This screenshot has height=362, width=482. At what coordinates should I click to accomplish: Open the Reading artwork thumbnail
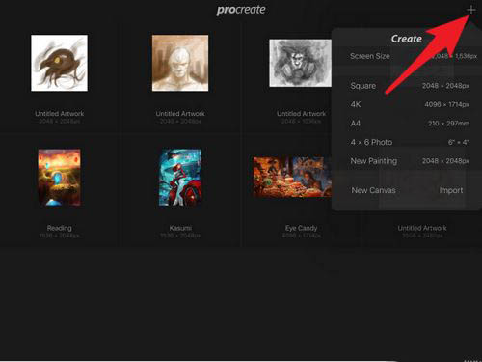click(59, 178)
